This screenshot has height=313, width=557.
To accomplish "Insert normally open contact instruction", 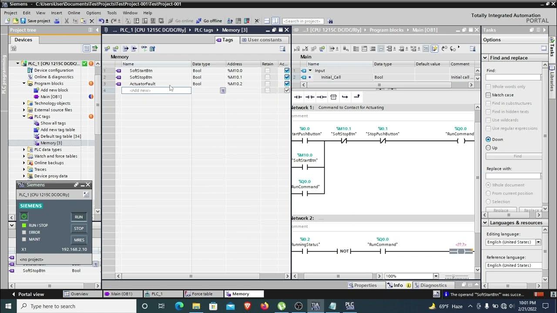I will [x=298, y=97].
